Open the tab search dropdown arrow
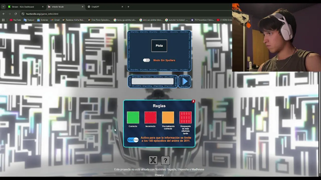This screenshot has height=180, width=321. click(3, 7)
